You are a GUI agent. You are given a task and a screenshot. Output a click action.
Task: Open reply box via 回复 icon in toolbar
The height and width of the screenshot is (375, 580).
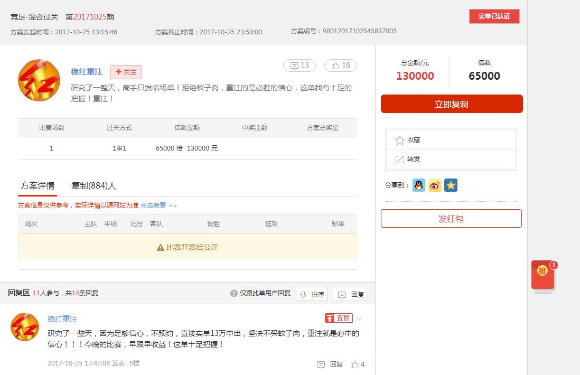tap(350, 294)
